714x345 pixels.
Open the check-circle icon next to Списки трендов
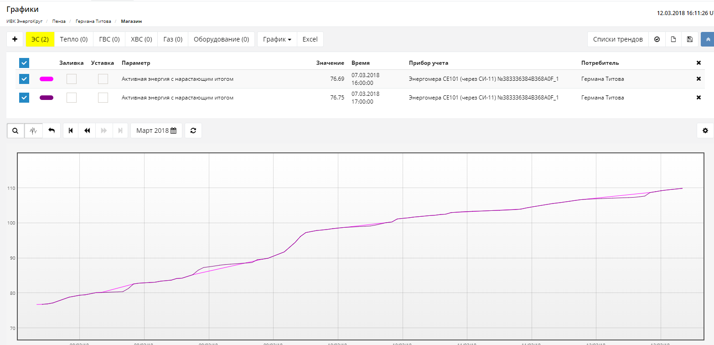click(657, 39)
